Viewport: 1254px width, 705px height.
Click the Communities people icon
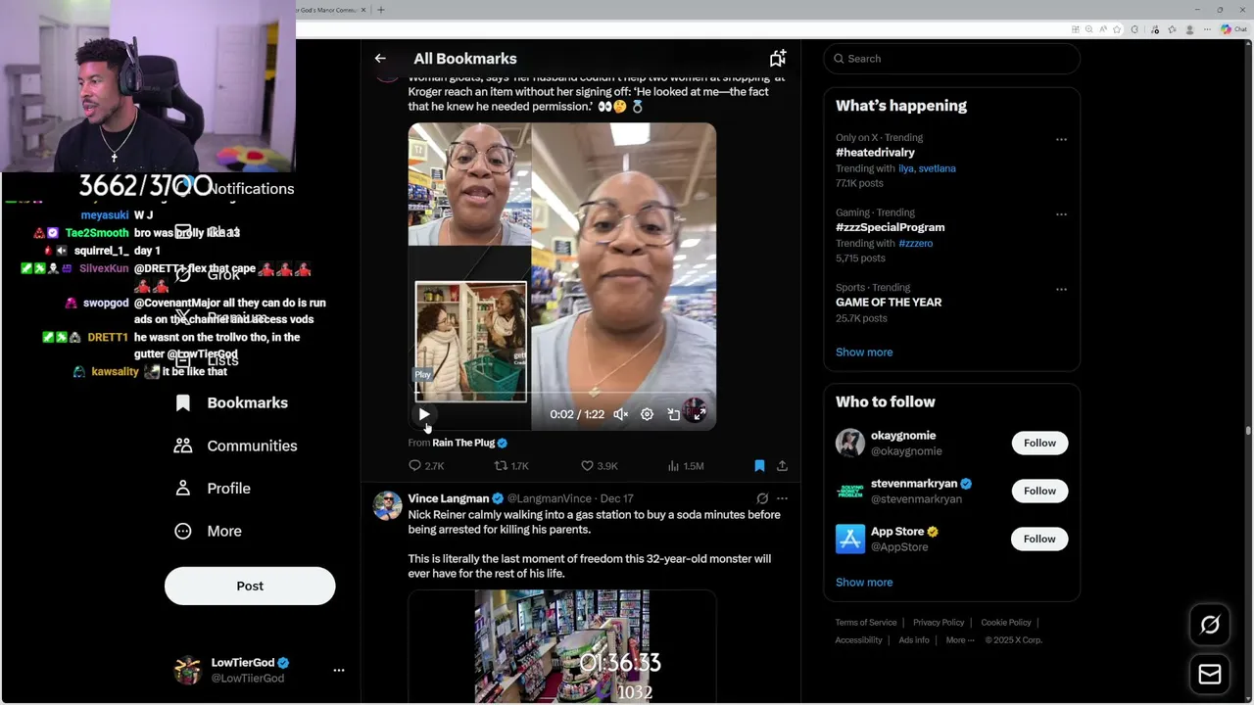point(183,446)
